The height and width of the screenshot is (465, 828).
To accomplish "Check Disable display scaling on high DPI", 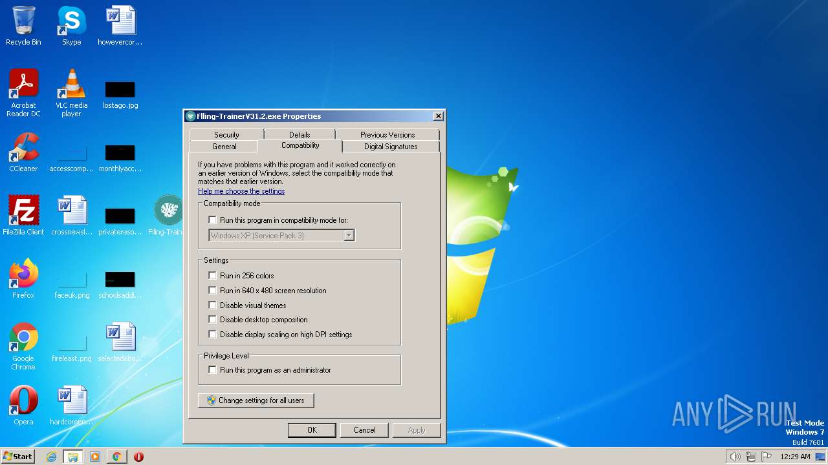I will (x=212, y=335).
